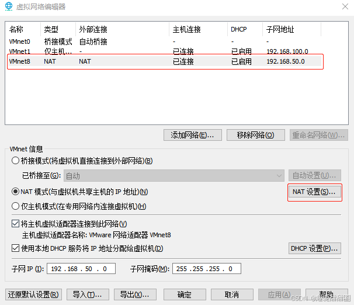Open DHCP 设置(P) dialog
This screenshot has height=305, width=354.
click(x=314, y=248)
